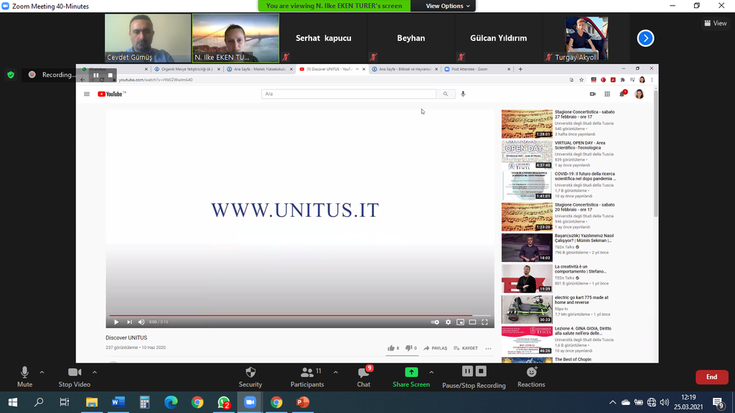
Task: Show next participants with blue arrow
Action: coord(645,38)
